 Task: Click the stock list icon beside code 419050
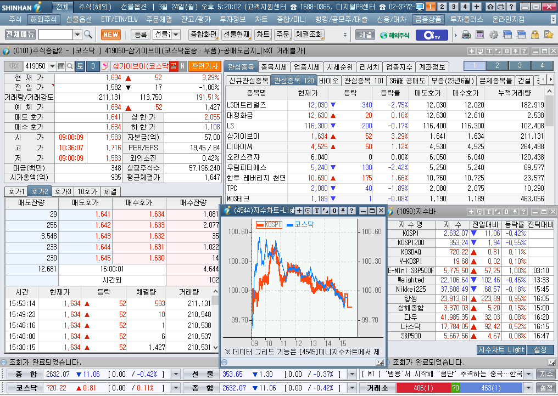tap(61, 66)
